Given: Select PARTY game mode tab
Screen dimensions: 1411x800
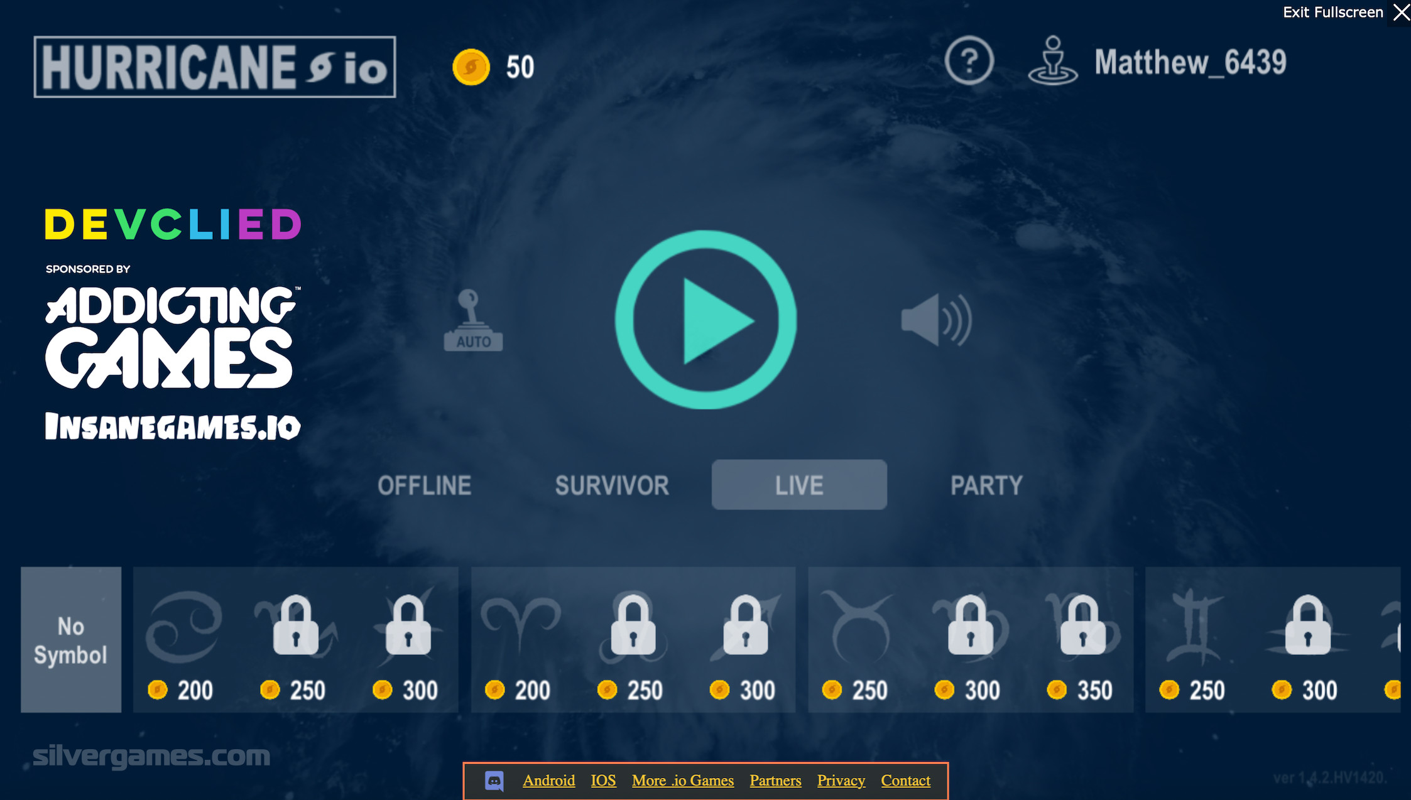Looking at the screenshot, I should tap(986, 484).
